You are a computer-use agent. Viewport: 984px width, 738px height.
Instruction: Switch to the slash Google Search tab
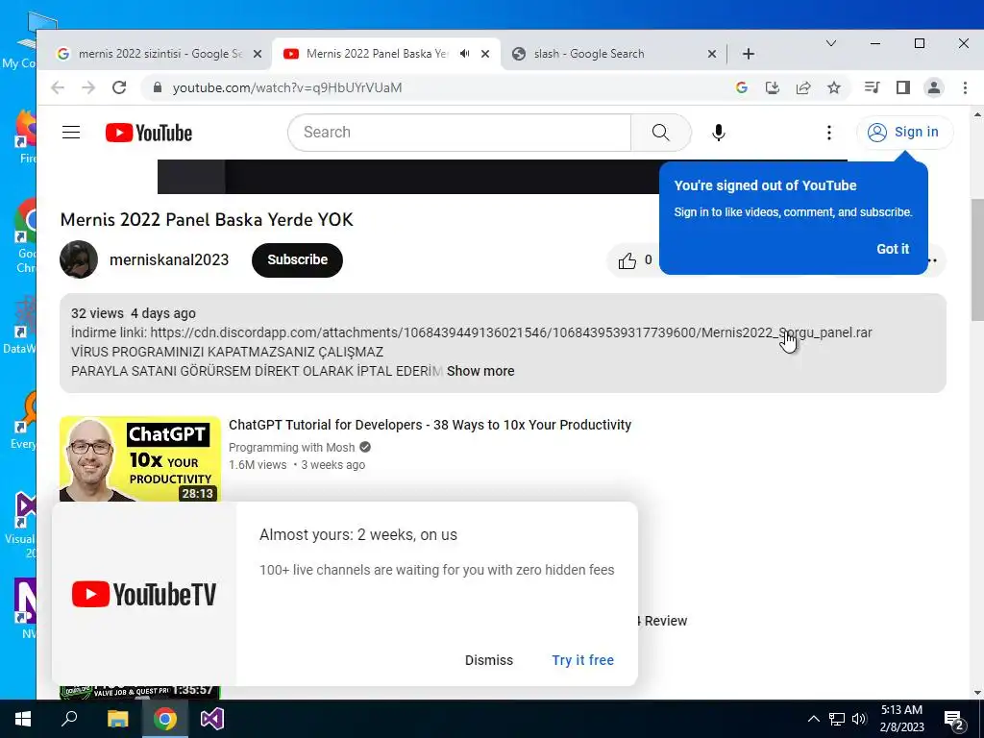[x=589, y=54]
